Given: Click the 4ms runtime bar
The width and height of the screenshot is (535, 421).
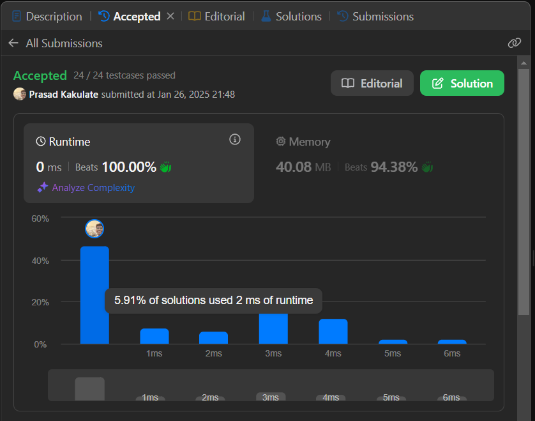Looking at the screenshot, I should (x=333, y=331).
